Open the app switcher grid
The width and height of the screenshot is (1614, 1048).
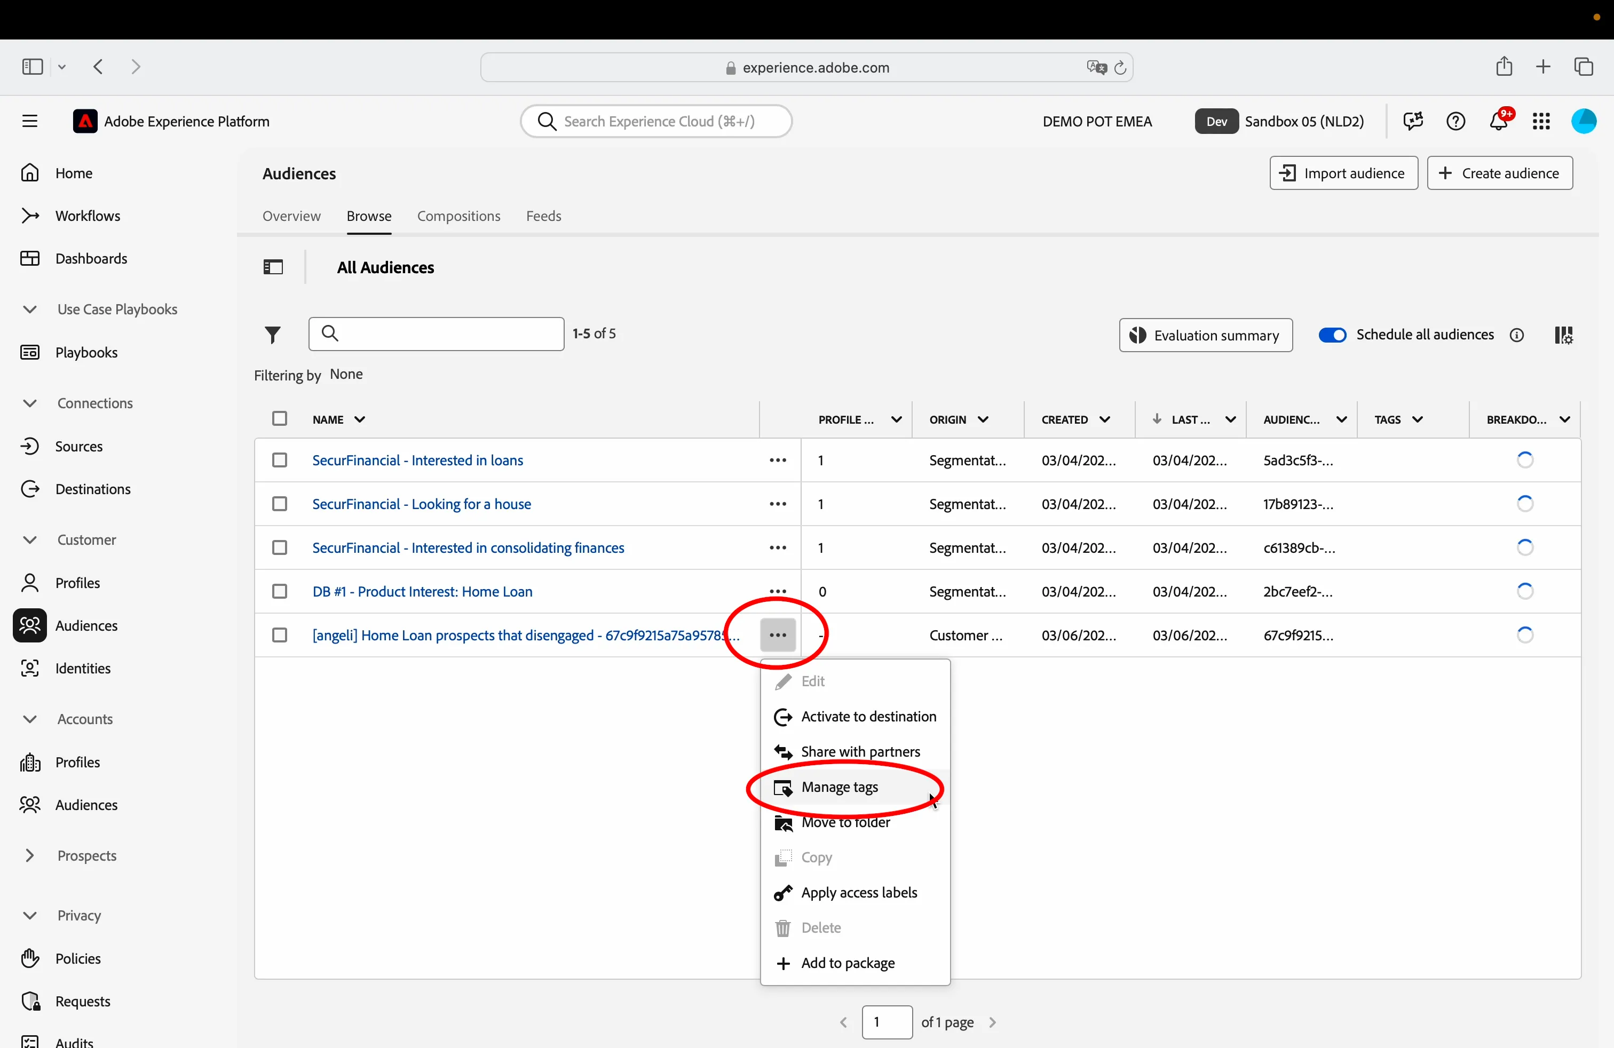click(1541, 121)
